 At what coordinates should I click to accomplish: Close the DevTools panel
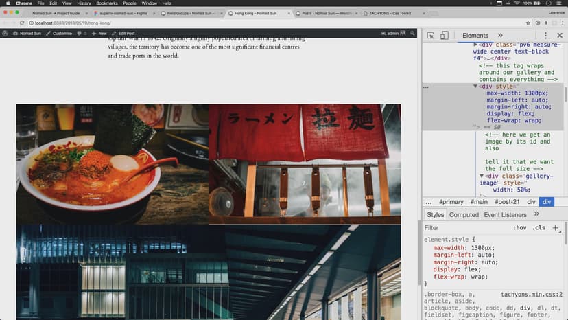coord(559,36)
